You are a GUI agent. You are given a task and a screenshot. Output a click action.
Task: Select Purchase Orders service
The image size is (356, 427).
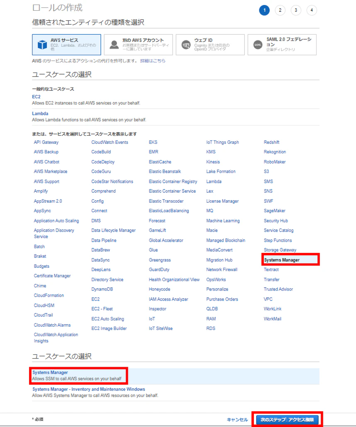click(x=222, y=299)
